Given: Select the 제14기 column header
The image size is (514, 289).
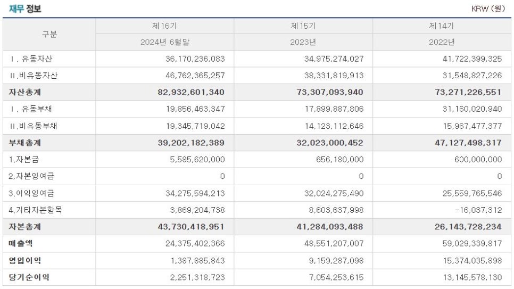Looking at the screenshot, I should click(x=442, y=26).
